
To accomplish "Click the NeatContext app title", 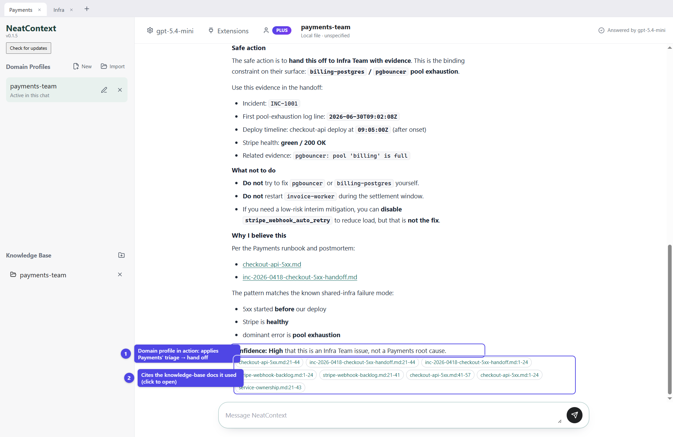I will (x=31, y=28).
